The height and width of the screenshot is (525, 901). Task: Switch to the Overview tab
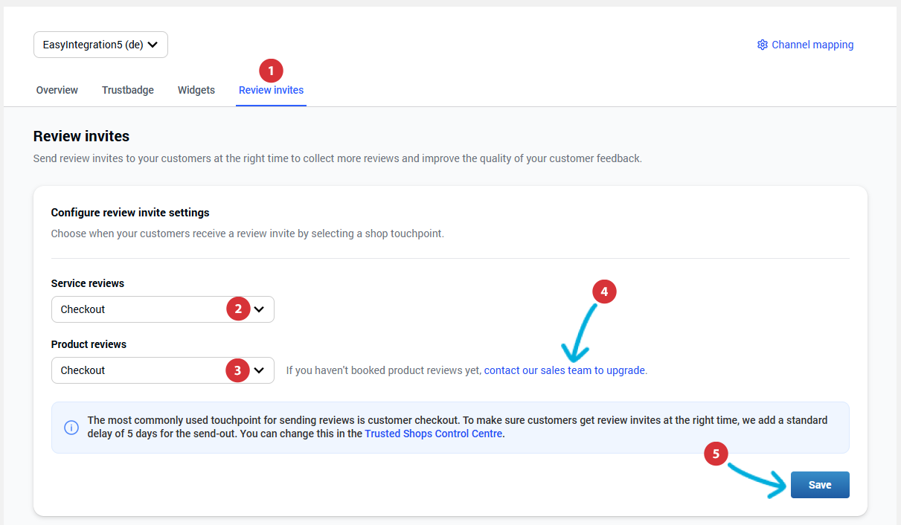[x=57, y=89]
